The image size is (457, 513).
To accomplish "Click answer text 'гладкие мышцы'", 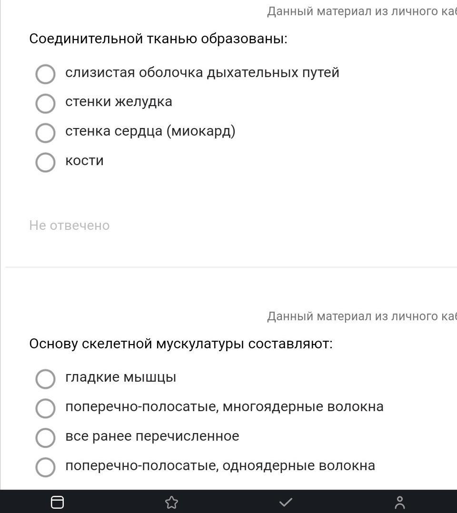I will pyautogui.click(x=120, y=377).
